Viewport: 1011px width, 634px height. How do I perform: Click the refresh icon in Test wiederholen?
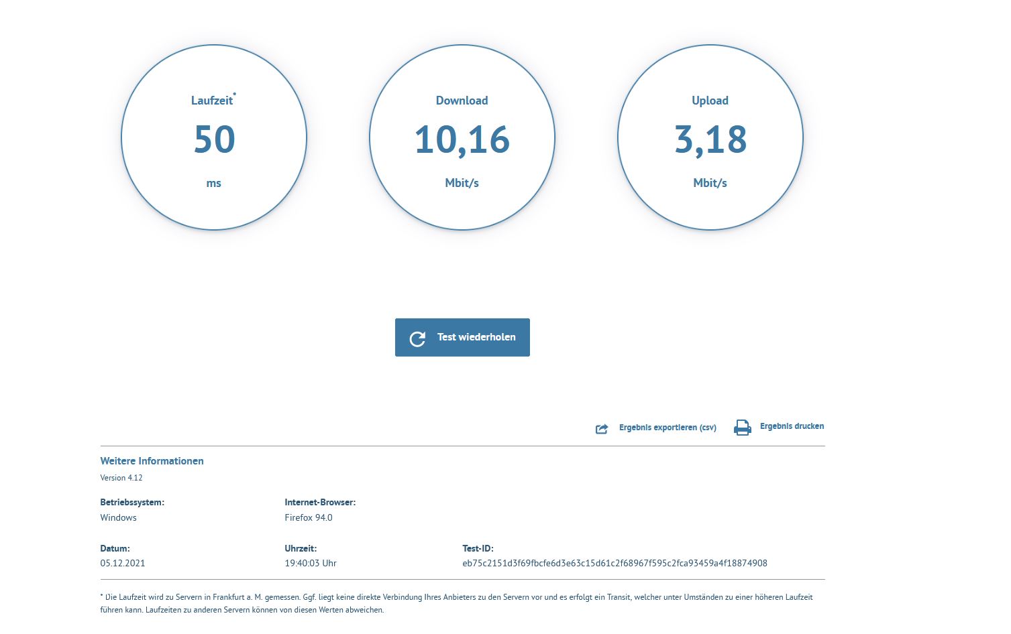[417, 338]
